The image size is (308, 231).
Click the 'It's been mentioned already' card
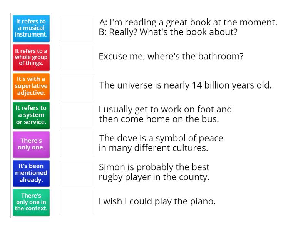(31, 173)
